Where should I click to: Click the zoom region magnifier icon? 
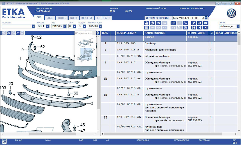13,33
